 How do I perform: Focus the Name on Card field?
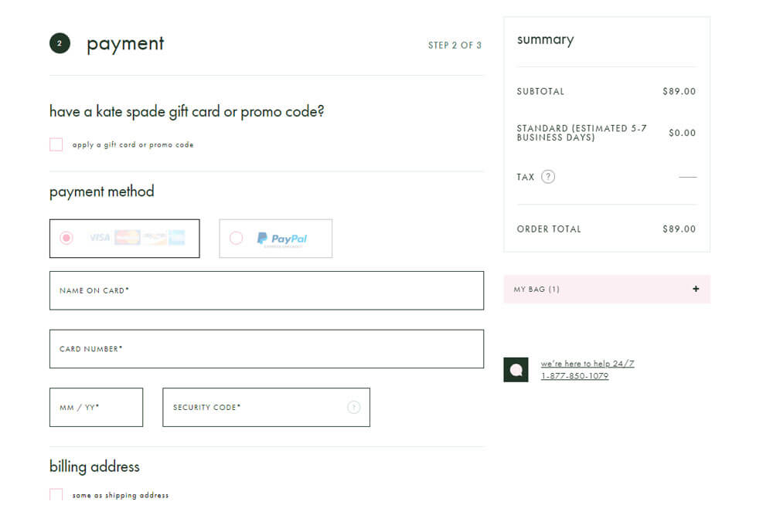coord(267,290)
